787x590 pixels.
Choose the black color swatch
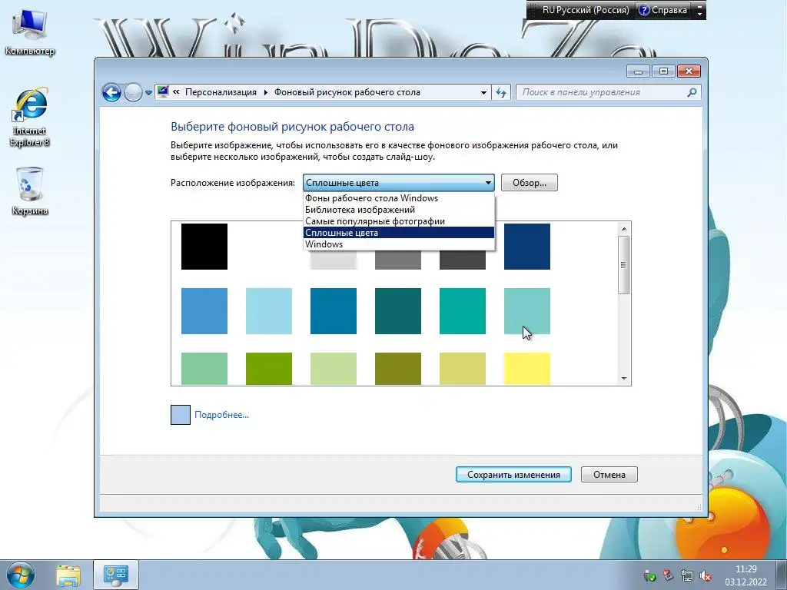click(204, 247)
